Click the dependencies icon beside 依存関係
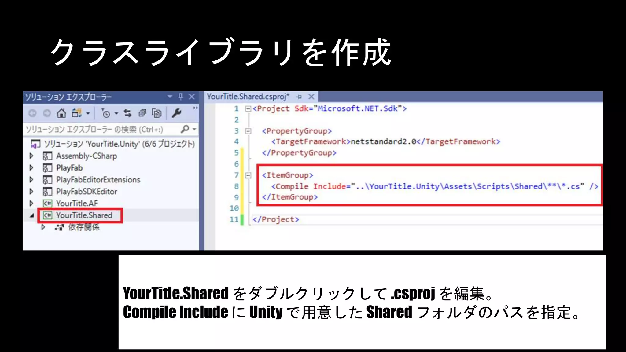 tap(60, 227)
